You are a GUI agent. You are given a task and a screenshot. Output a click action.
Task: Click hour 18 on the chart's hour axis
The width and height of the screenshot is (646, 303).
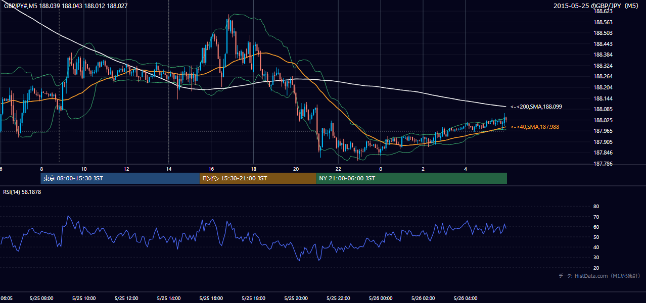(254, 169)
